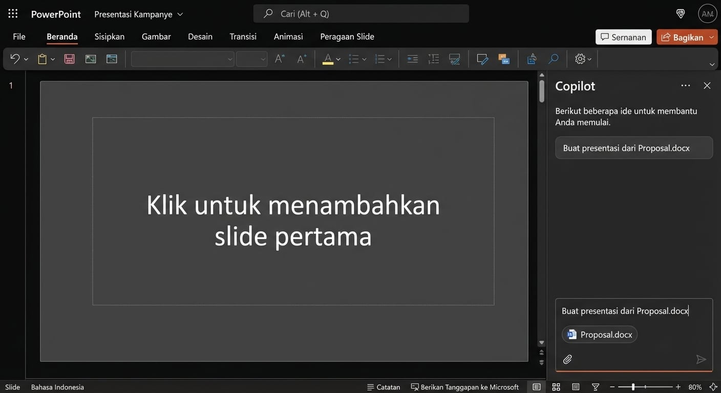Click Buat presentasi dari Proposal.docx suggestion
This screenshot has width=721, height=393.
pos(633,147)
